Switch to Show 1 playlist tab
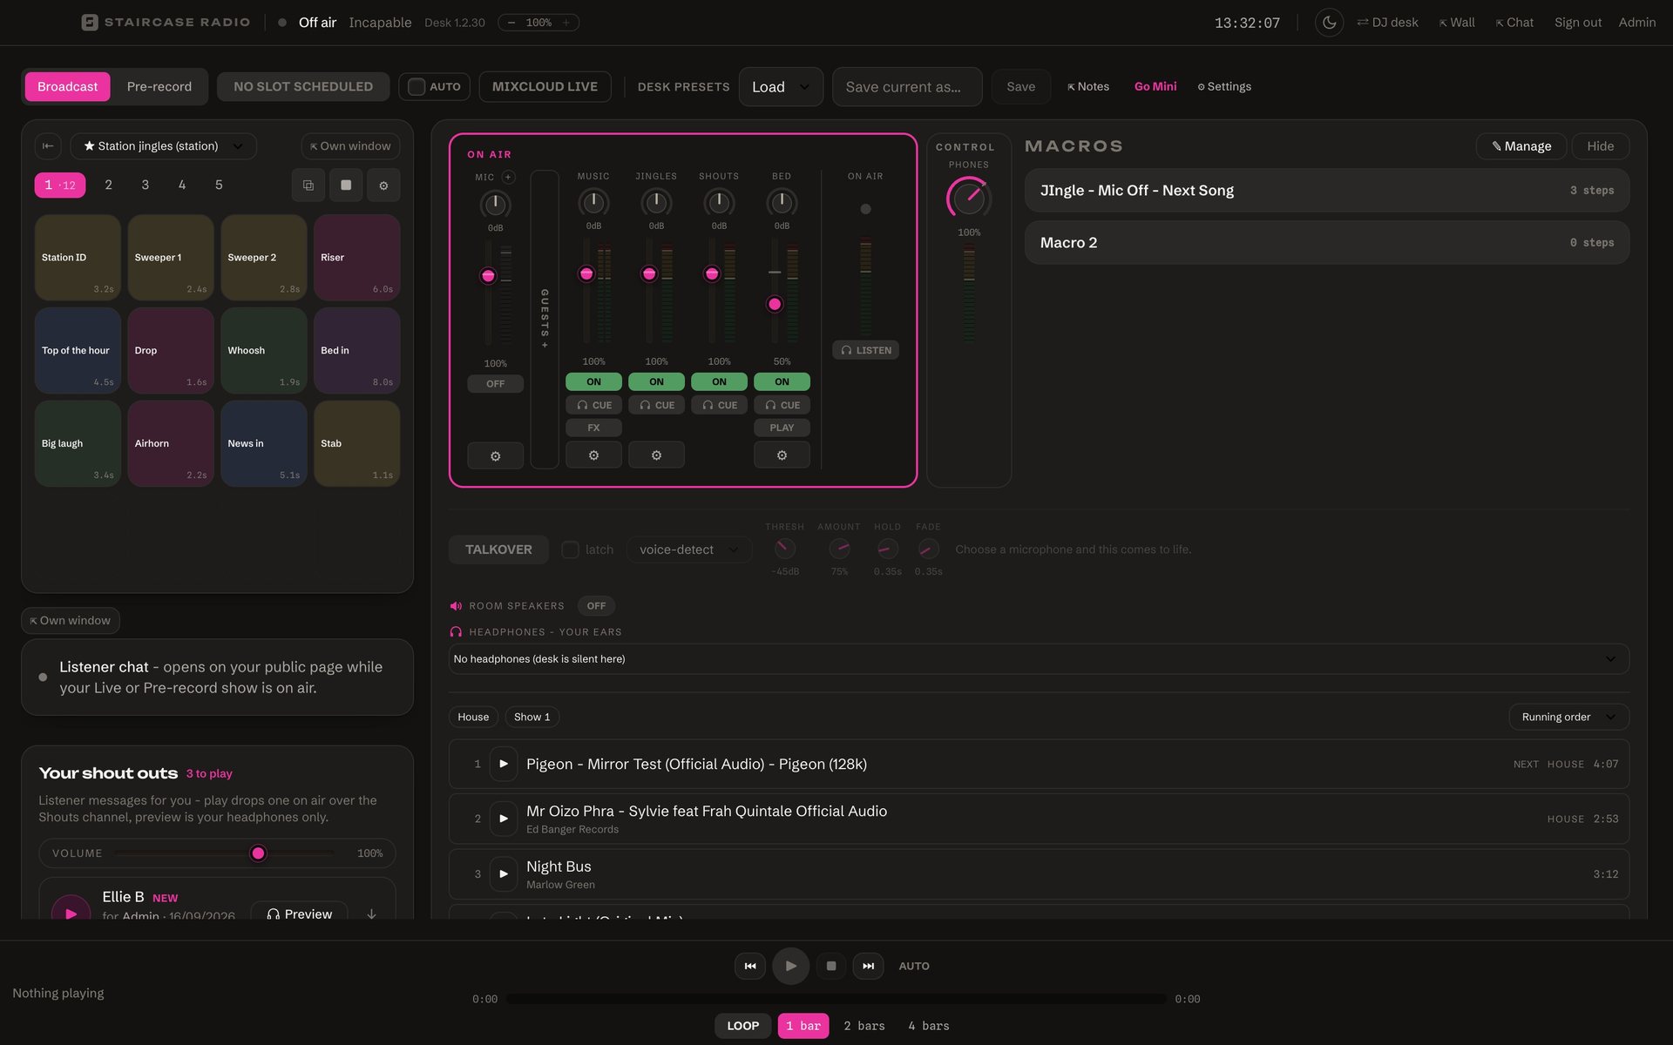 coord(532,717)
